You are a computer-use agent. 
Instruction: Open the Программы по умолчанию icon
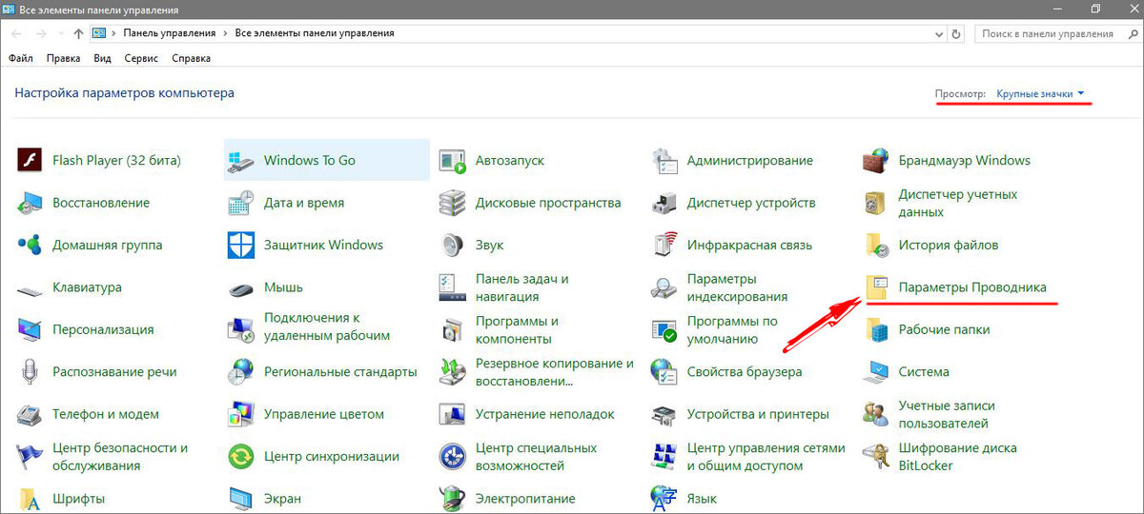(x=664, y=329)
